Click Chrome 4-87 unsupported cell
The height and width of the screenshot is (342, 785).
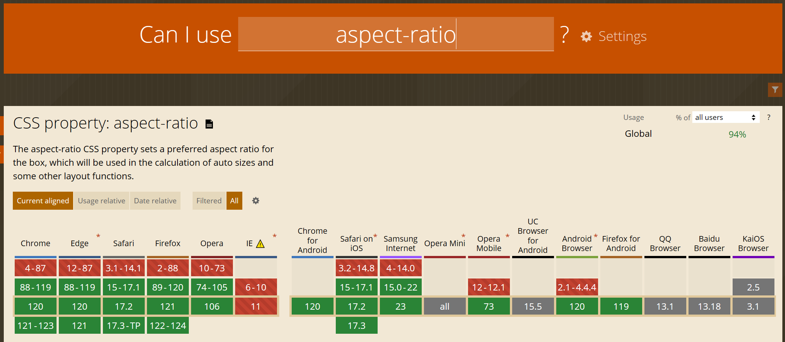(x=35, y=268)
